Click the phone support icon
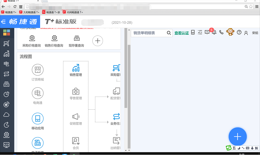This screenshot has width=260, height=155. click(221, 32)
